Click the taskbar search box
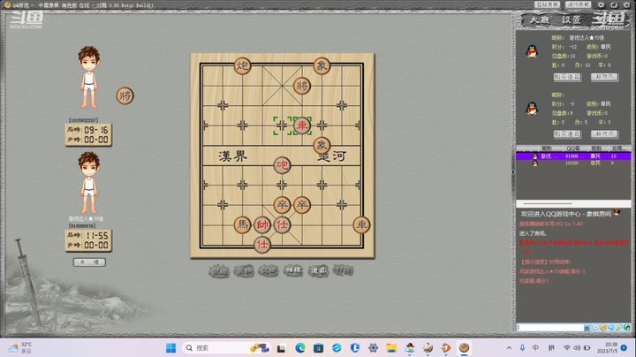The width and height of the screenshot is (636, 357). click(x=226, y=347)
